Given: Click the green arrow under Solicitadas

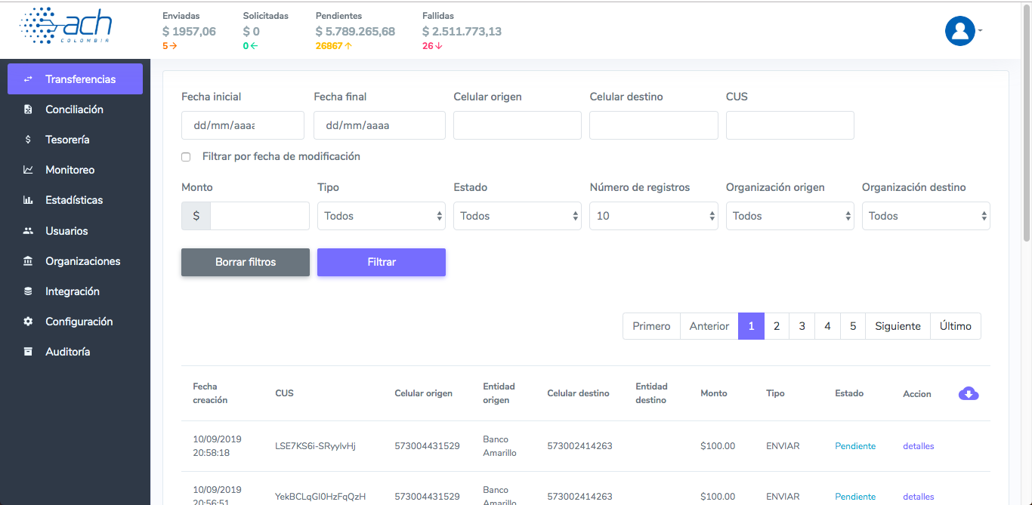Looking at the screenshot, I should pyautogui.click(x=254, y=46).
